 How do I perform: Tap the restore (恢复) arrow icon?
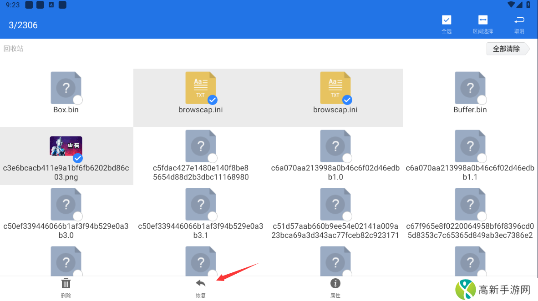pyautogui.click(x=201, y=284)
